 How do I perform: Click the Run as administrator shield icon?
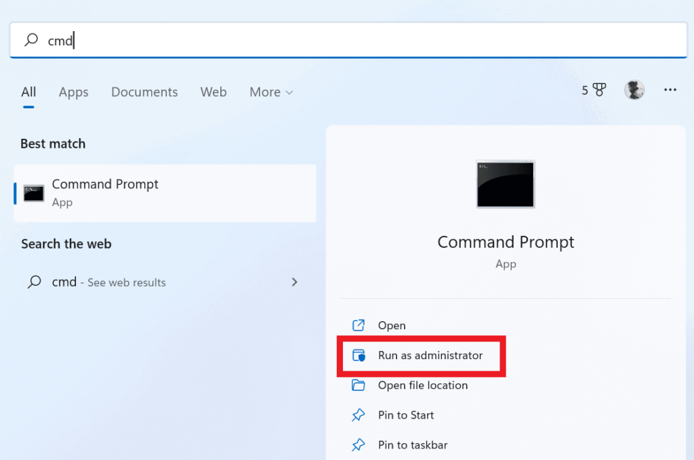359,355
